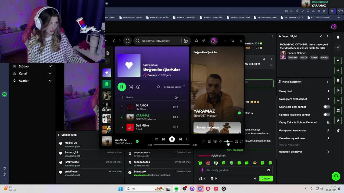Open the Spotify mini player

tap(236, 141)
